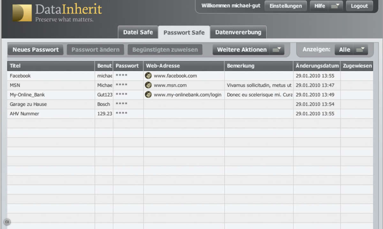Switch to the Datenvererbung tab
The image size is (383, 229).
[x=238, y=32]
